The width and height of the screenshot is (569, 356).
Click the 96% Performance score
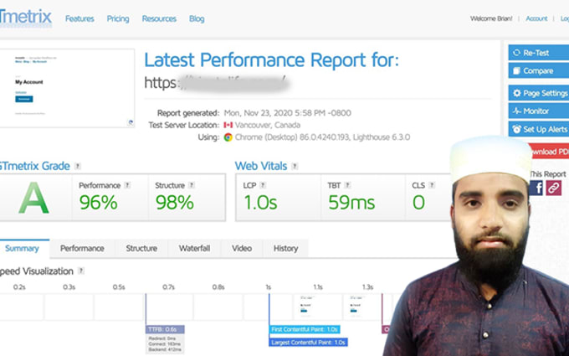99,203
